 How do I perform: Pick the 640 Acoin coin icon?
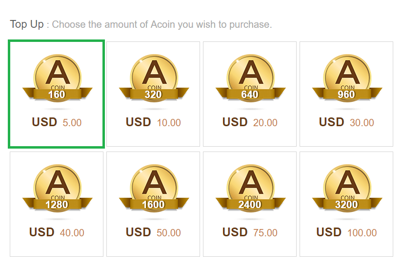tap(250, 79)
